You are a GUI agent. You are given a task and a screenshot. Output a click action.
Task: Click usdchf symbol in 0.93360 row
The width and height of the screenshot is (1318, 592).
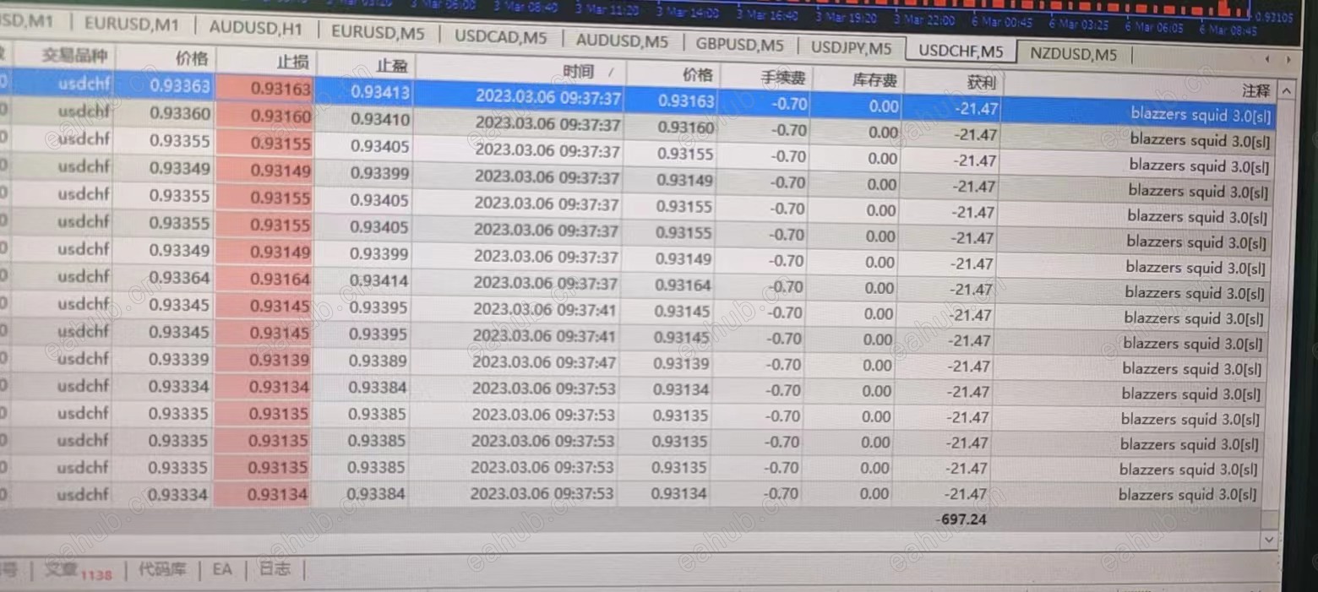tap(84, 111)
